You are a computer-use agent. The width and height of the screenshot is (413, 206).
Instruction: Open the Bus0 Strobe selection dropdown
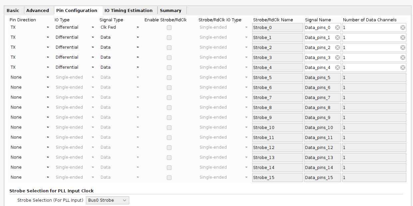click(x=108, y=200)
